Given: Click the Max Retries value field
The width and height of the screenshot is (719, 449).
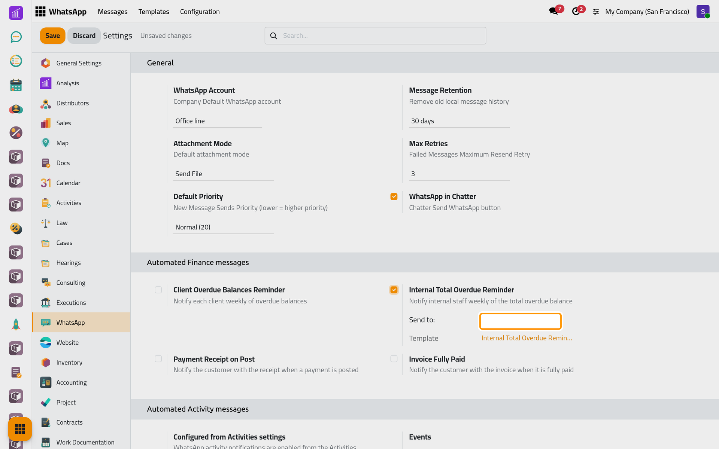Looking at the screenshot, I should pos(459,174).
